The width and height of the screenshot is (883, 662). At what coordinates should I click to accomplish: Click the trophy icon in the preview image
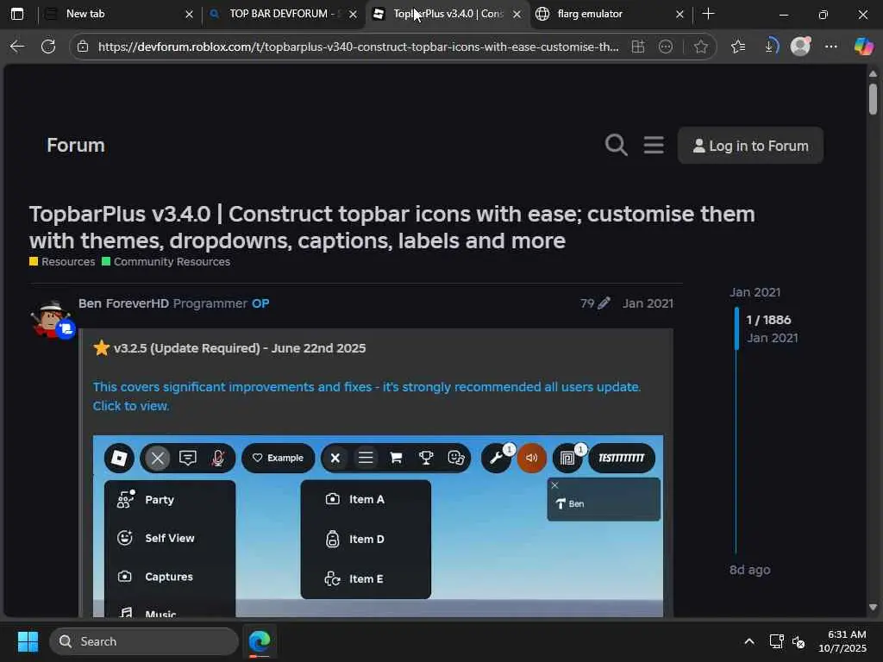pyautogui.click(x=426, y=458)
